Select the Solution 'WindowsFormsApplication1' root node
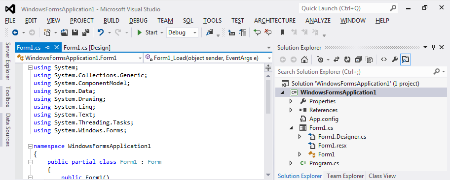The image size is (450, 180). click(x=355, y=84)
